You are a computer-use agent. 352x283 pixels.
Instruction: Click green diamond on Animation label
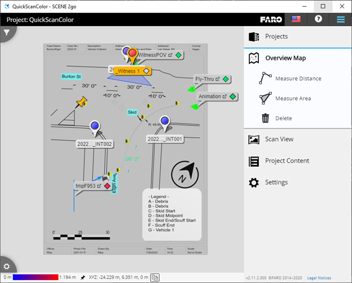click(x=233, y=97)
